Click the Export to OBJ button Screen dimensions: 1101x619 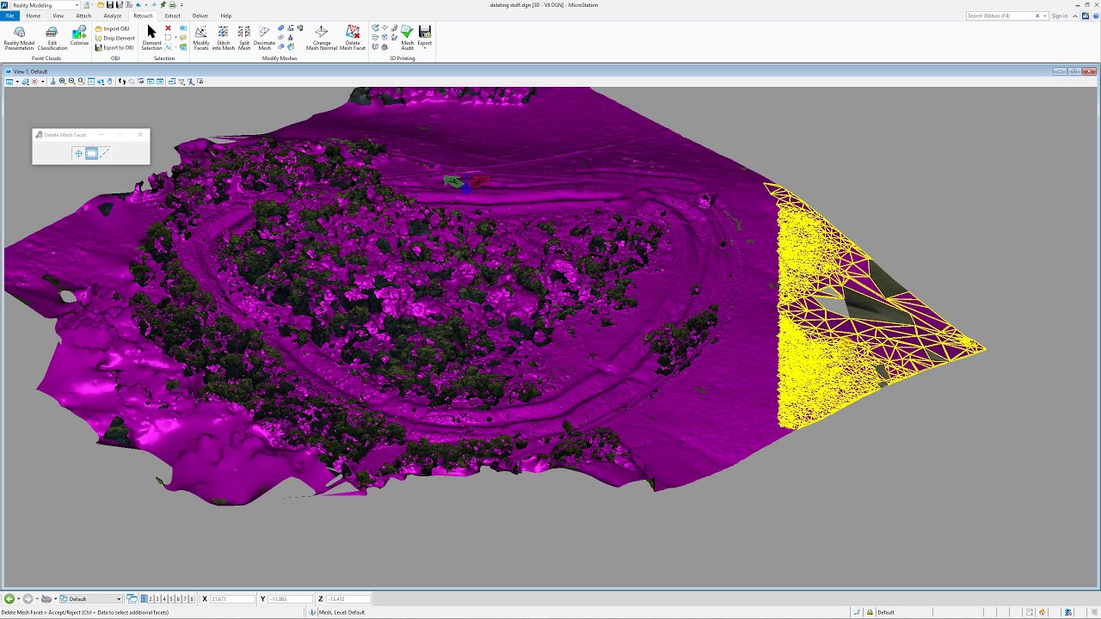(x=114, y=47)
